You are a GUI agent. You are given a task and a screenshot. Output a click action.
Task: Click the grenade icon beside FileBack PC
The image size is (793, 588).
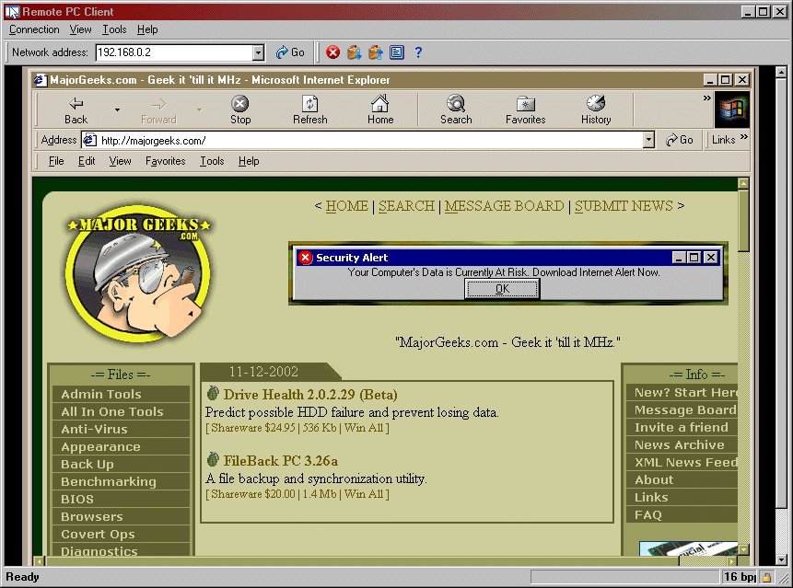[213, 459]
